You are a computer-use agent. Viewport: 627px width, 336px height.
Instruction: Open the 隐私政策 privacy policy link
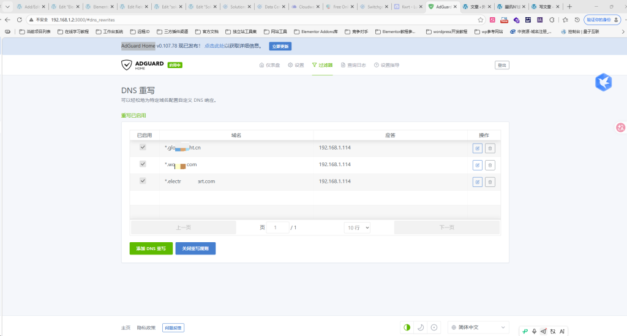tap(146, 327)
